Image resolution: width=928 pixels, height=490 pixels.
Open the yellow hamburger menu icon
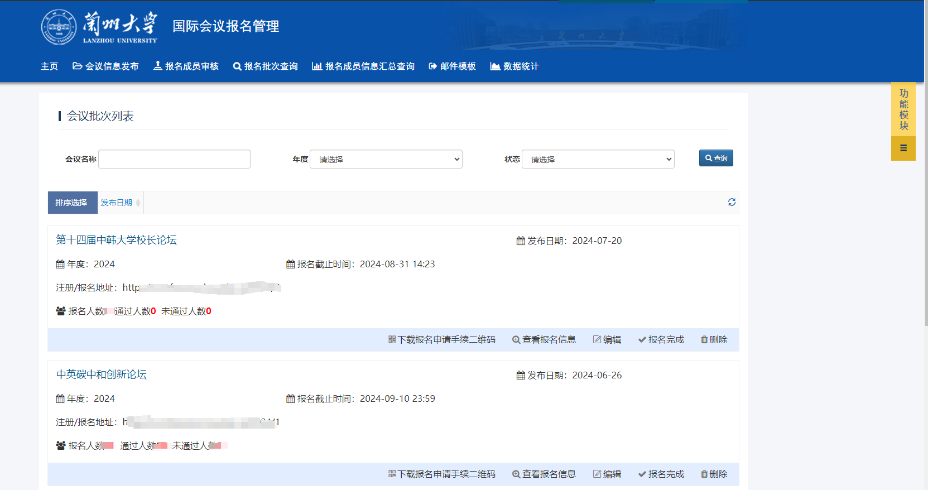click(903, 148)
